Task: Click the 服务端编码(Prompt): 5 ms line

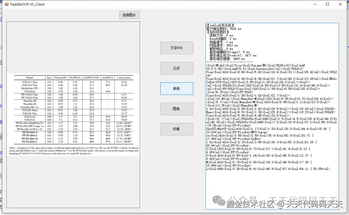Action: tap(229, 52)
